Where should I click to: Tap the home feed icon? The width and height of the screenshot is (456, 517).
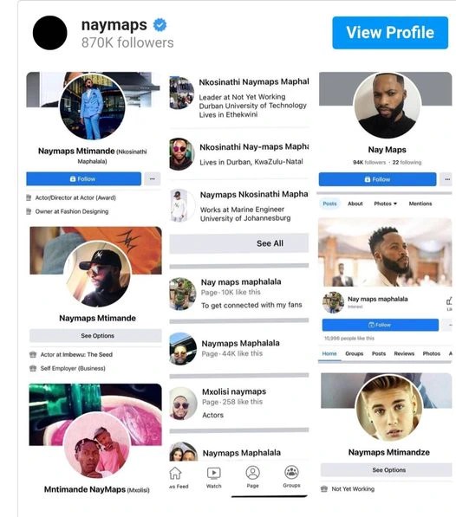tap(175, 474)
